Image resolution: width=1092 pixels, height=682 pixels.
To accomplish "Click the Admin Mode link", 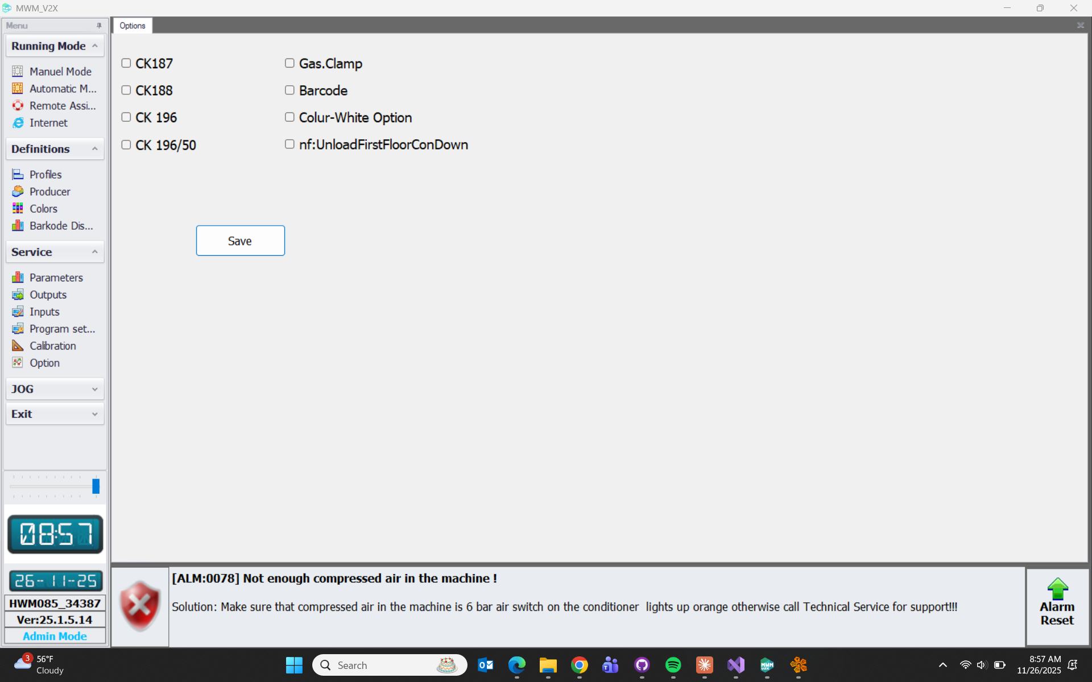I will click(55, 636).
